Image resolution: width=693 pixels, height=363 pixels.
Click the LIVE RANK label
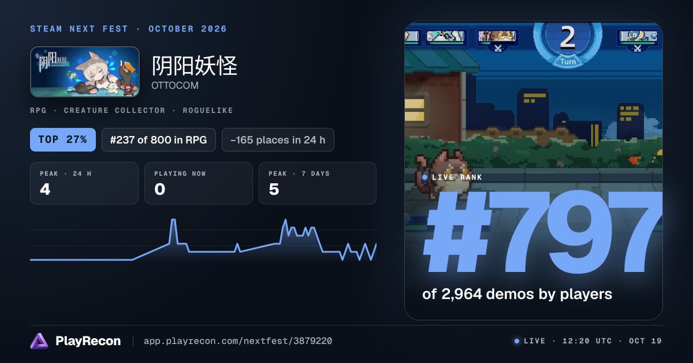pos(457,177)
